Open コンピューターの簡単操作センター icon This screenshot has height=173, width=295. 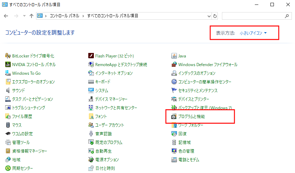click(174, 82)
